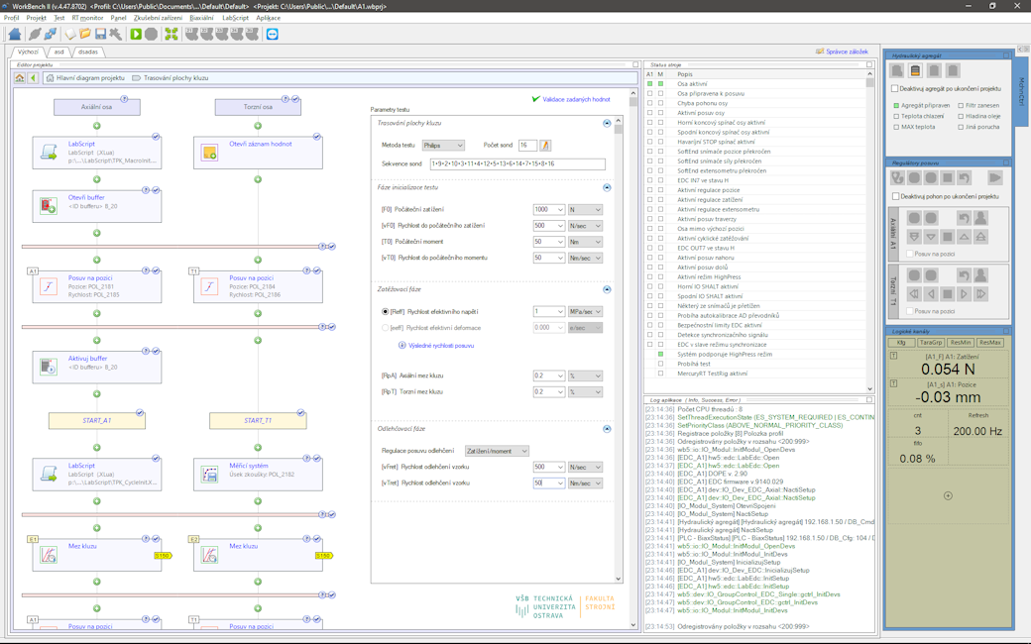Screen dimensions: 1031x644
Task: Click the Kfg button in Logické kanály
Action: (x=901, y=343)
